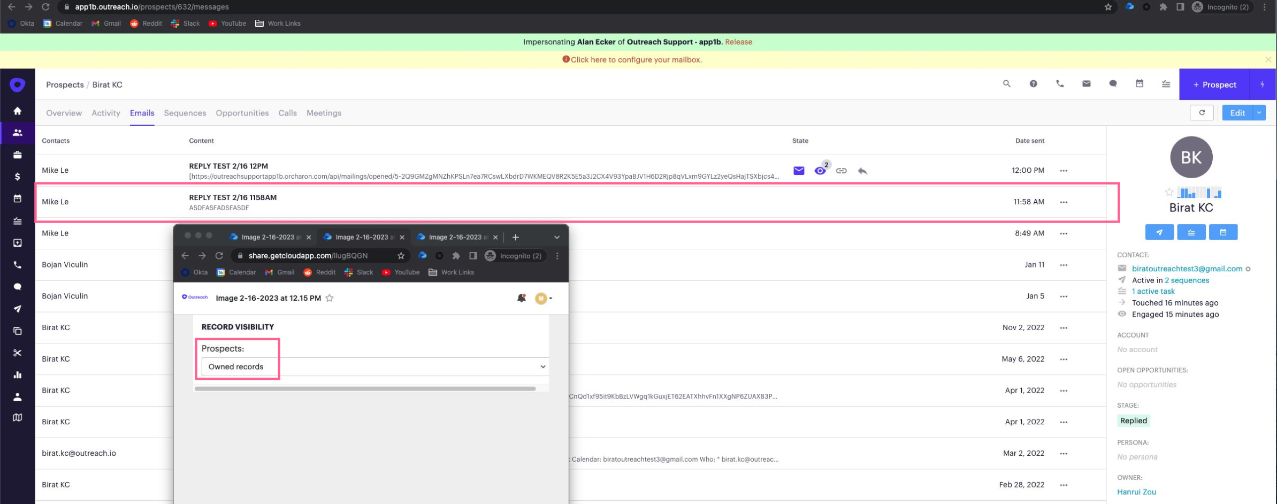1277x504 pixels.
Task: Open the Accounts briefcase icon in sidebar
Action: tap(17, 155)
